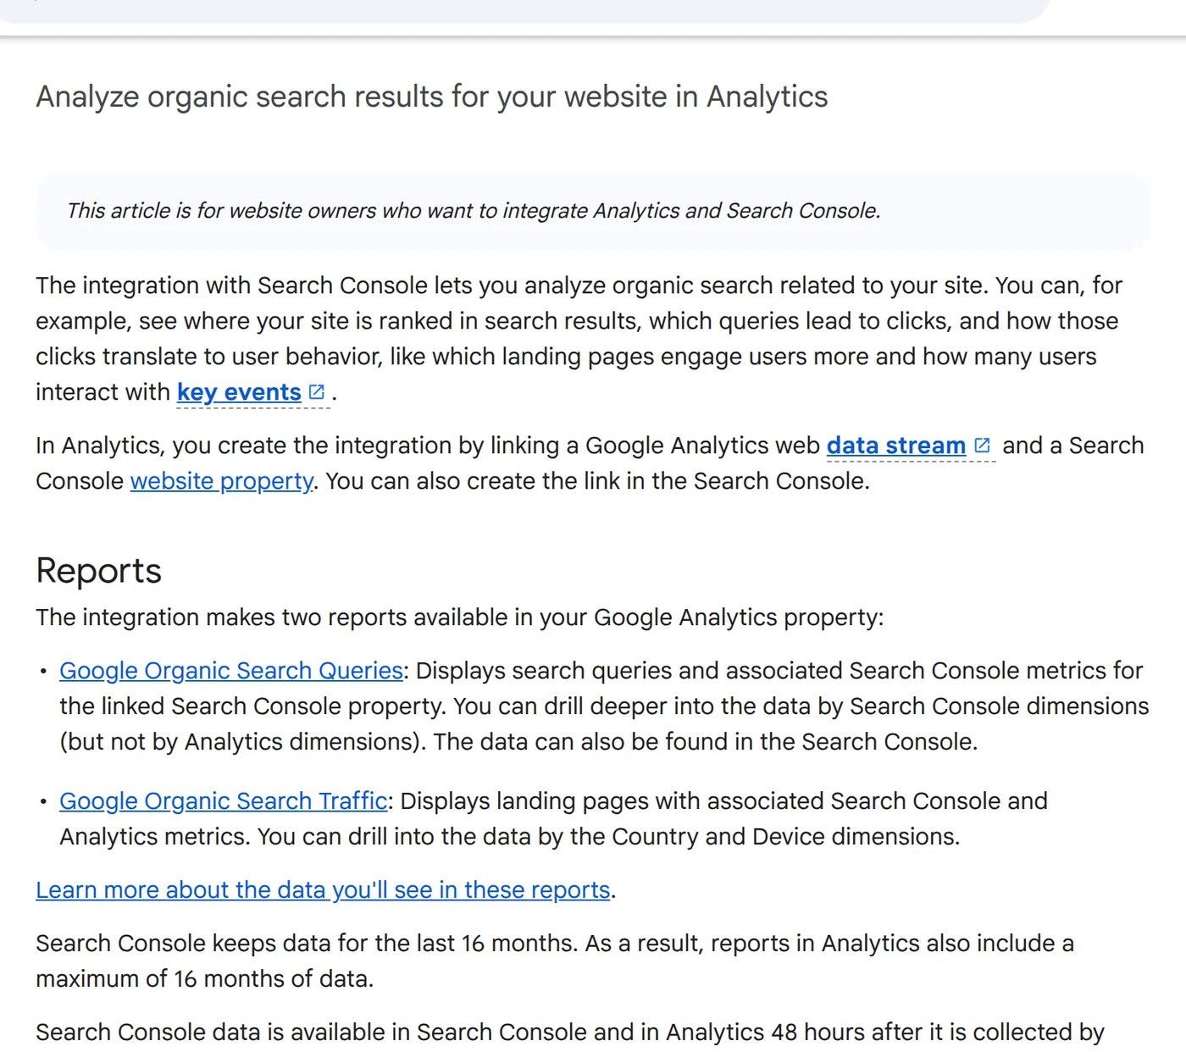
Task: Click the paragraph about 16 months data
Action: 555,961
